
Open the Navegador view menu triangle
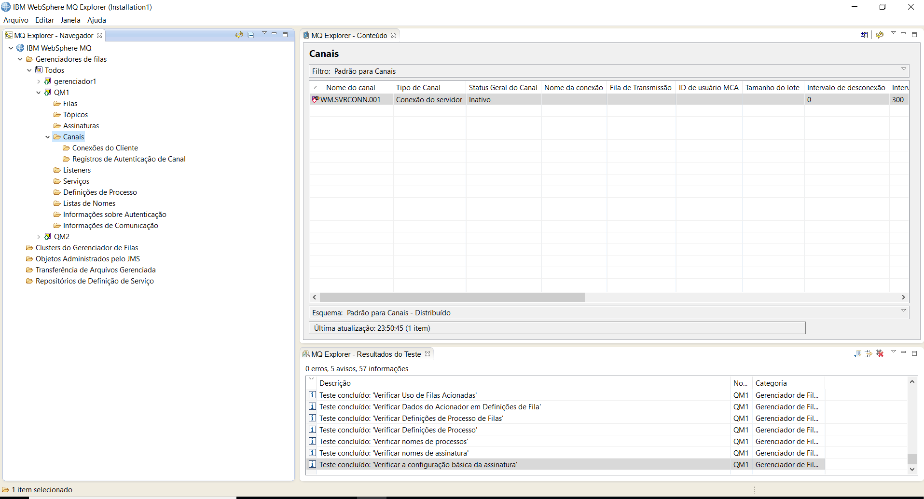coord(264,33)
